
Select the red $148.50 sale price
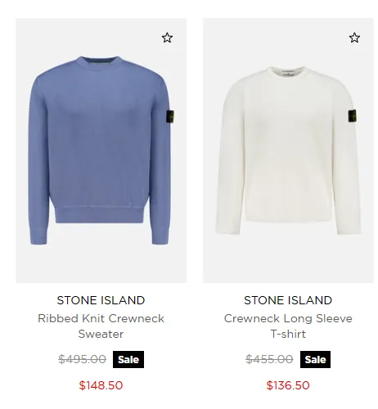101,385
